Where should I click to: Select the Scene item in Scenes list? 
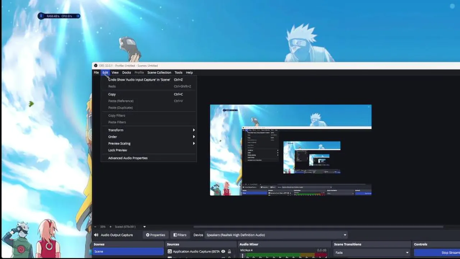(128, 251)
